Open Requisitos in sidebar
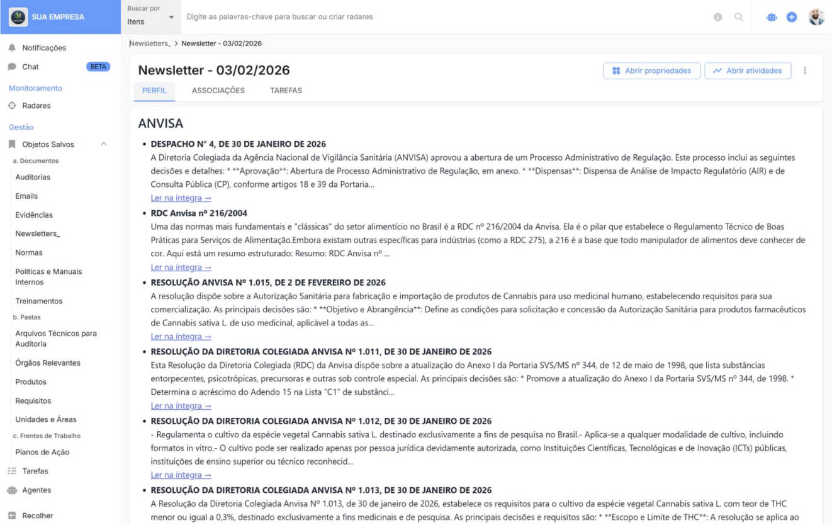This screenshot has height=525, width=832. tap(33, 401)
